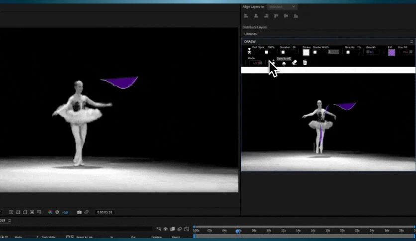Open the timeline tab hamburger menu
Image resolution: width=416 pixels, height=241 pixels.
click(9, 221)
